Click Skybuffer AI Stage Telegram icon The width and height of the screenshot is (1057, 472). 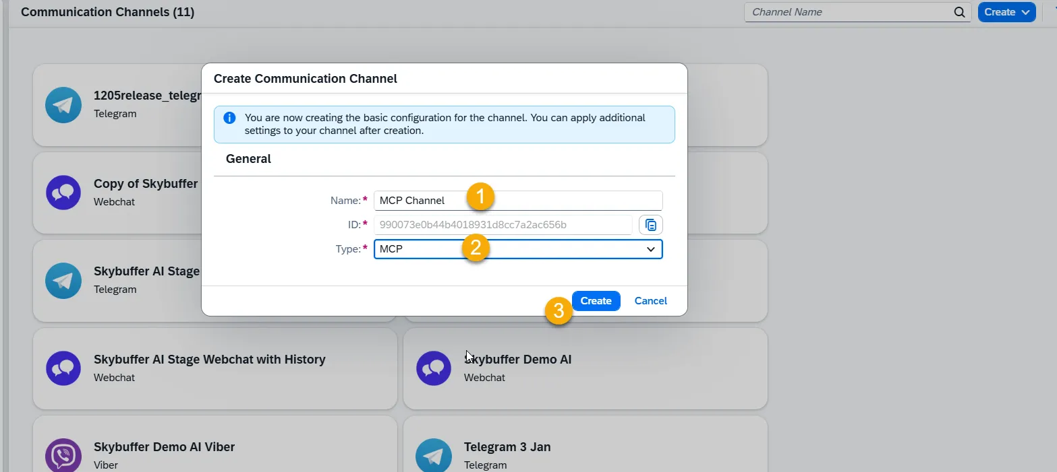pos(63,281)
